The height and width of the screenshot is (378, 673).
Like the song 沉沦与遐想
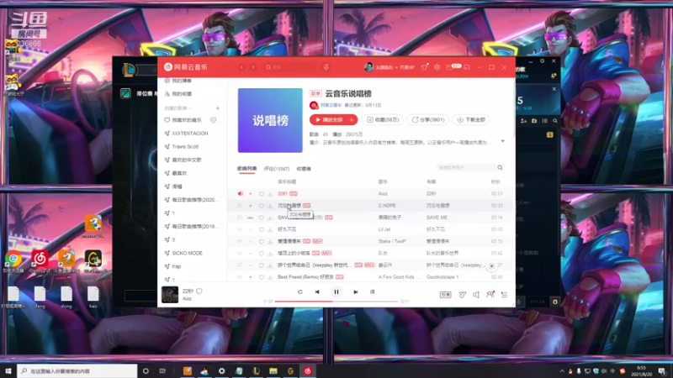pyautogui.click(x=262, y=206)
